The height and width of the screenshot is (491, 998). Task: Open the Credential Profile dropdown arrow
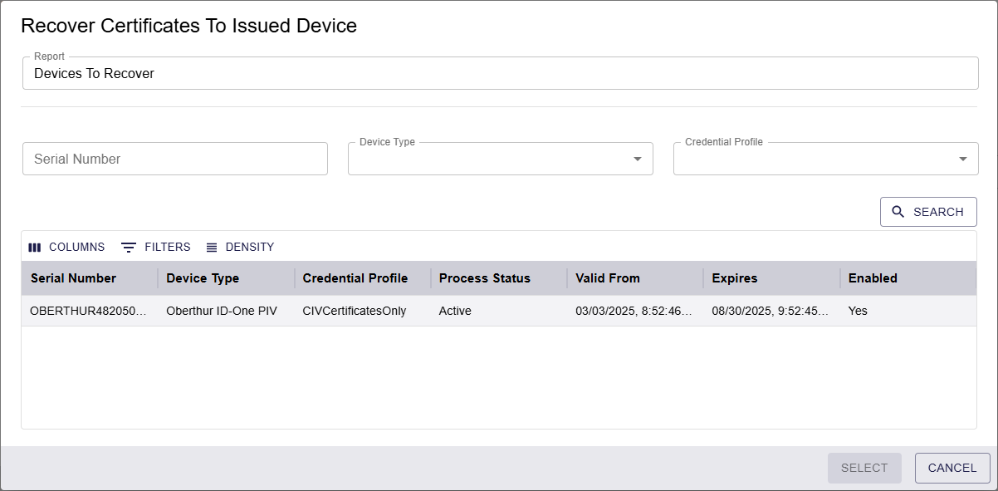pos(963,159)
